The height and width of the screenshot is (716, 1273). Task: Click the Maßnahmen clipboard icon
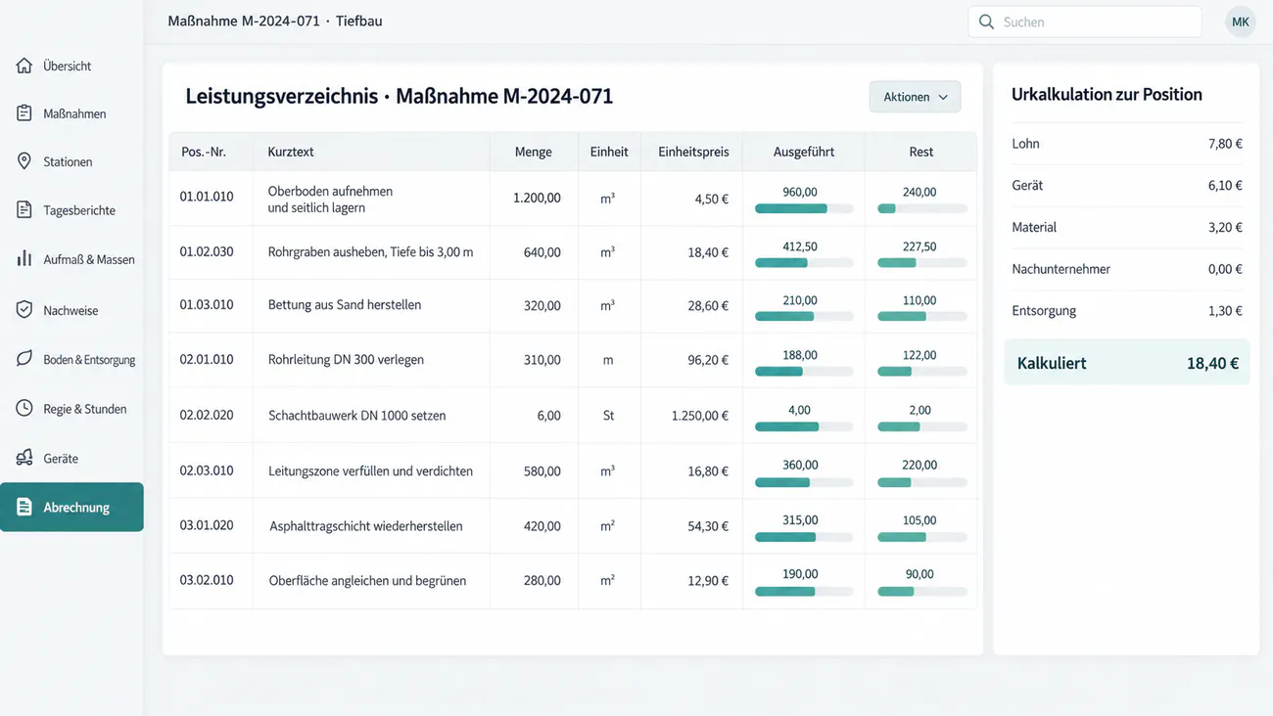coord(24,113)
